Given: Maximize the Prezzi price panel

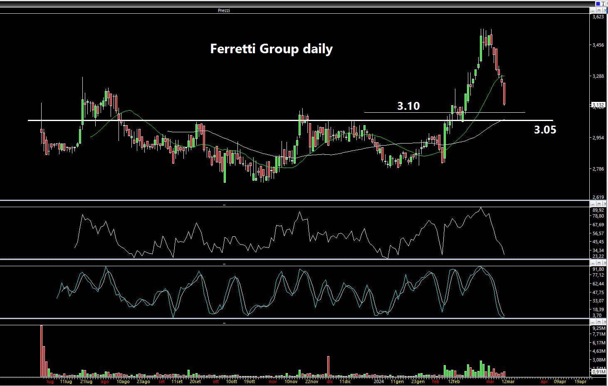Looking at the screenshot, I should (598, 10).
